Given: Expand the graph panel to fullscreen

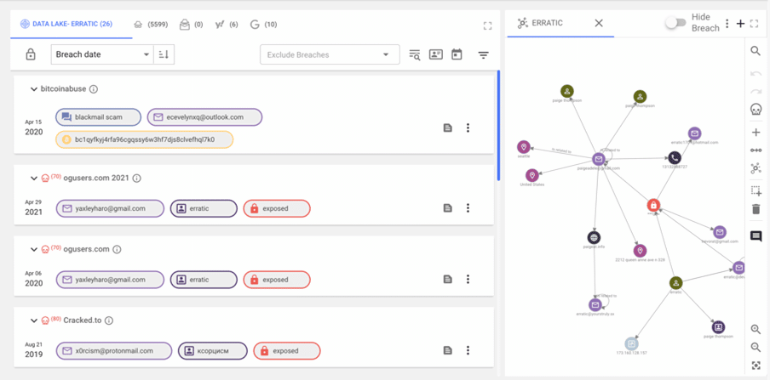Looking at the screenshot, I should click(x=755, y=24).
